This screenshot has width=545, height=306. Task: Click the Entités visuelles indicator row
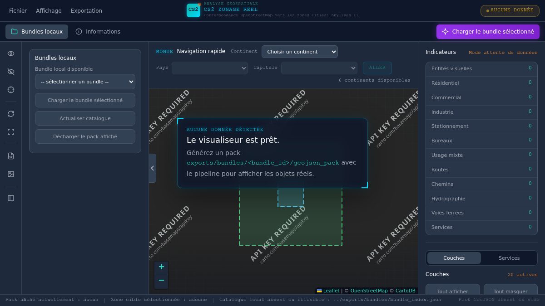pos(481,69)
